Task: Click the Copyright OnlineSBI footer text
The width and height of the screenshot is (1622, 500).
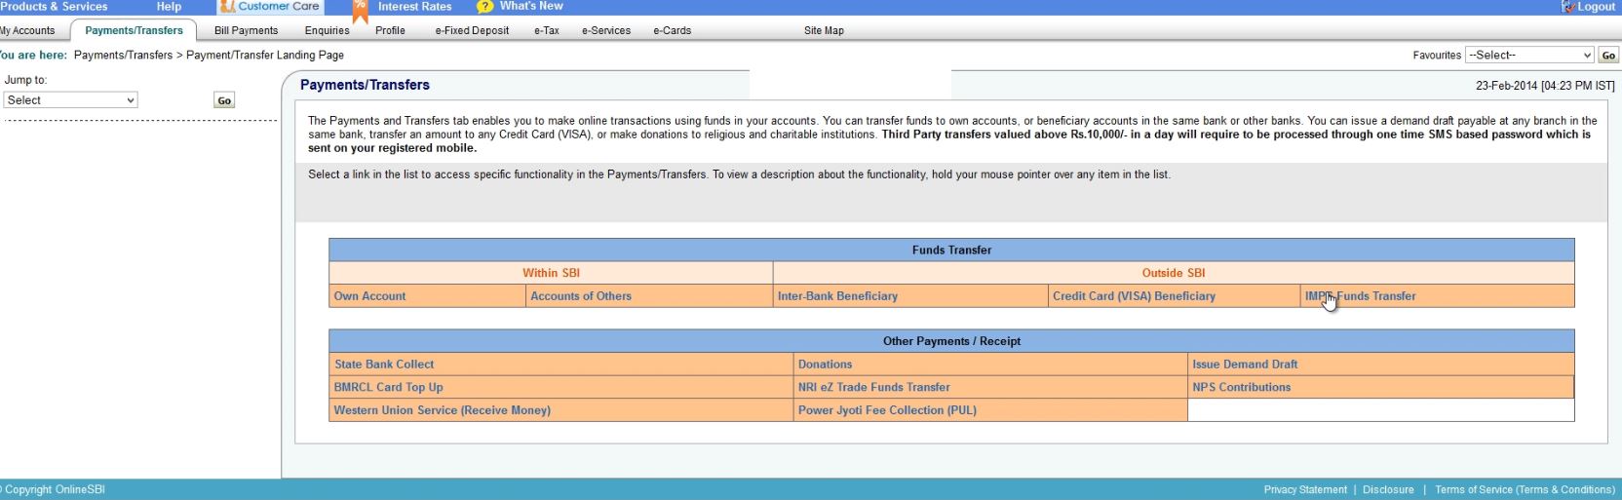Action: pos(54,490)
